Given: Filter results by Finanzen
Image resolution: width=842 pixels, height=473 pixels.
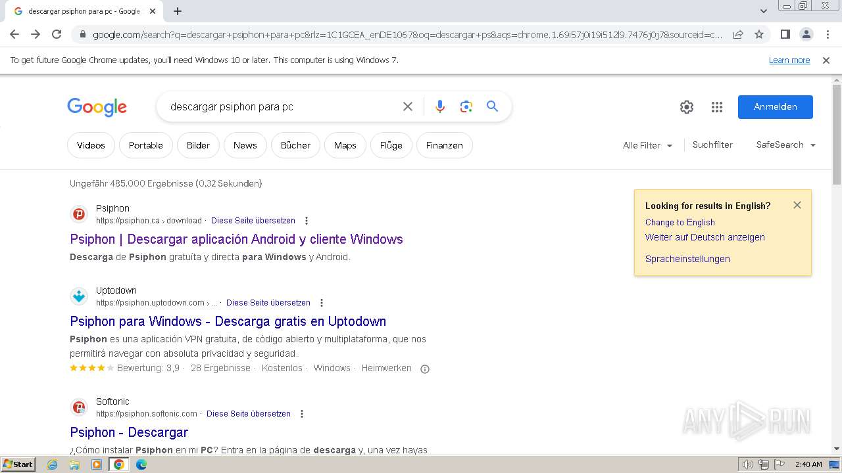Looking at the screenshot, I should pyautogui.click(x=445, y=145).
